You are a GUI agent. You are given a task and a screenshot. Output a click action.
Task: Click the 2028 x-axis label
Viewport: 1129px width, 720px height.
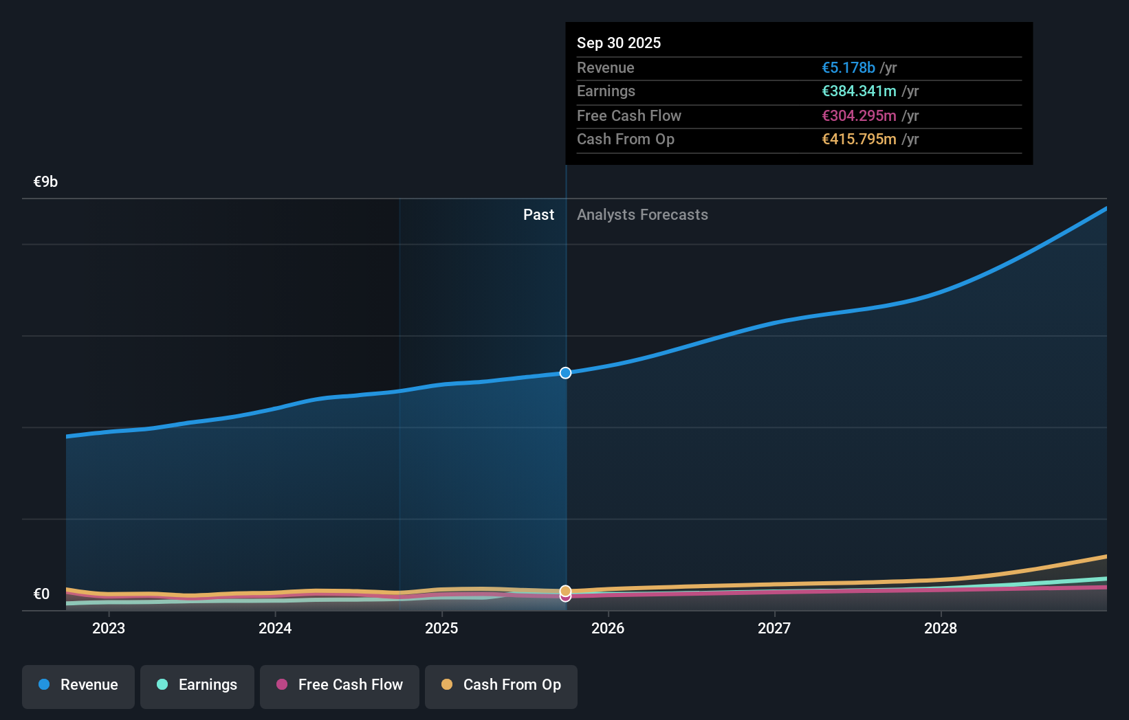[941, 628]
